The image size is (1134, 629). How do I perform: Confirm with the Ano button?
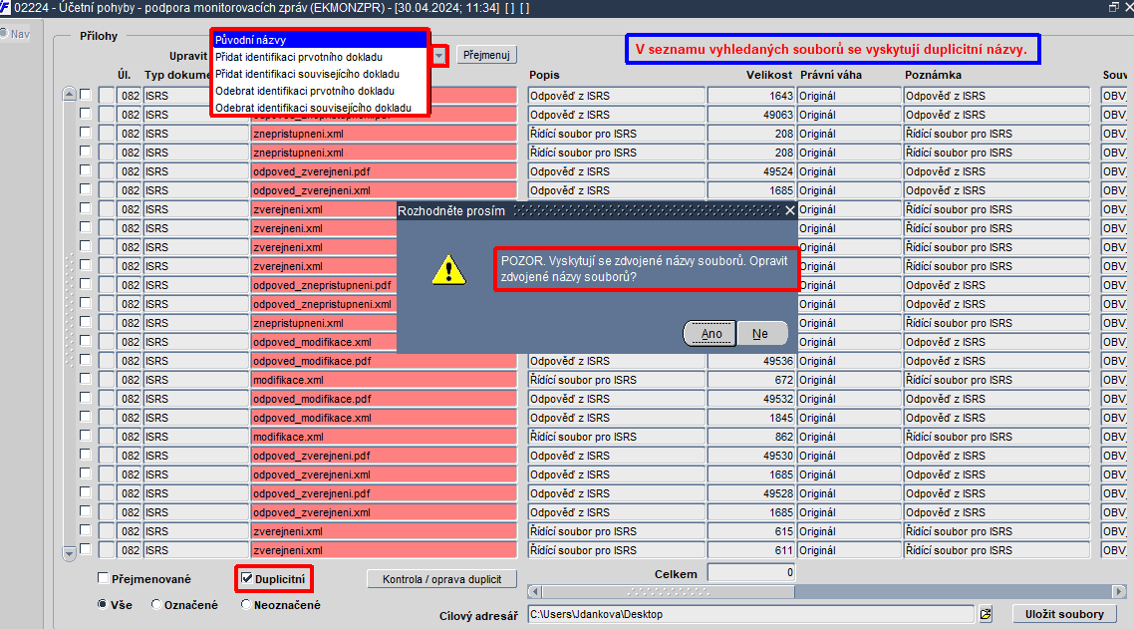pyautogui.click(x=710, y=334)
